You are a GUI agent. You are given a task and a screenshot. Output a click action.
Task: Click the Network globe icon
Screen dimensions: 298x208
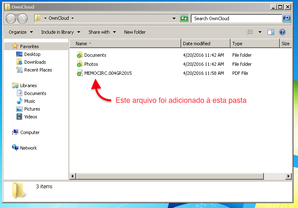(x=15, y=148)
